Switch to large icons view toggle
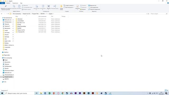Image resolution: width=169 pixels, height=95 pixels. coord(168,91)
